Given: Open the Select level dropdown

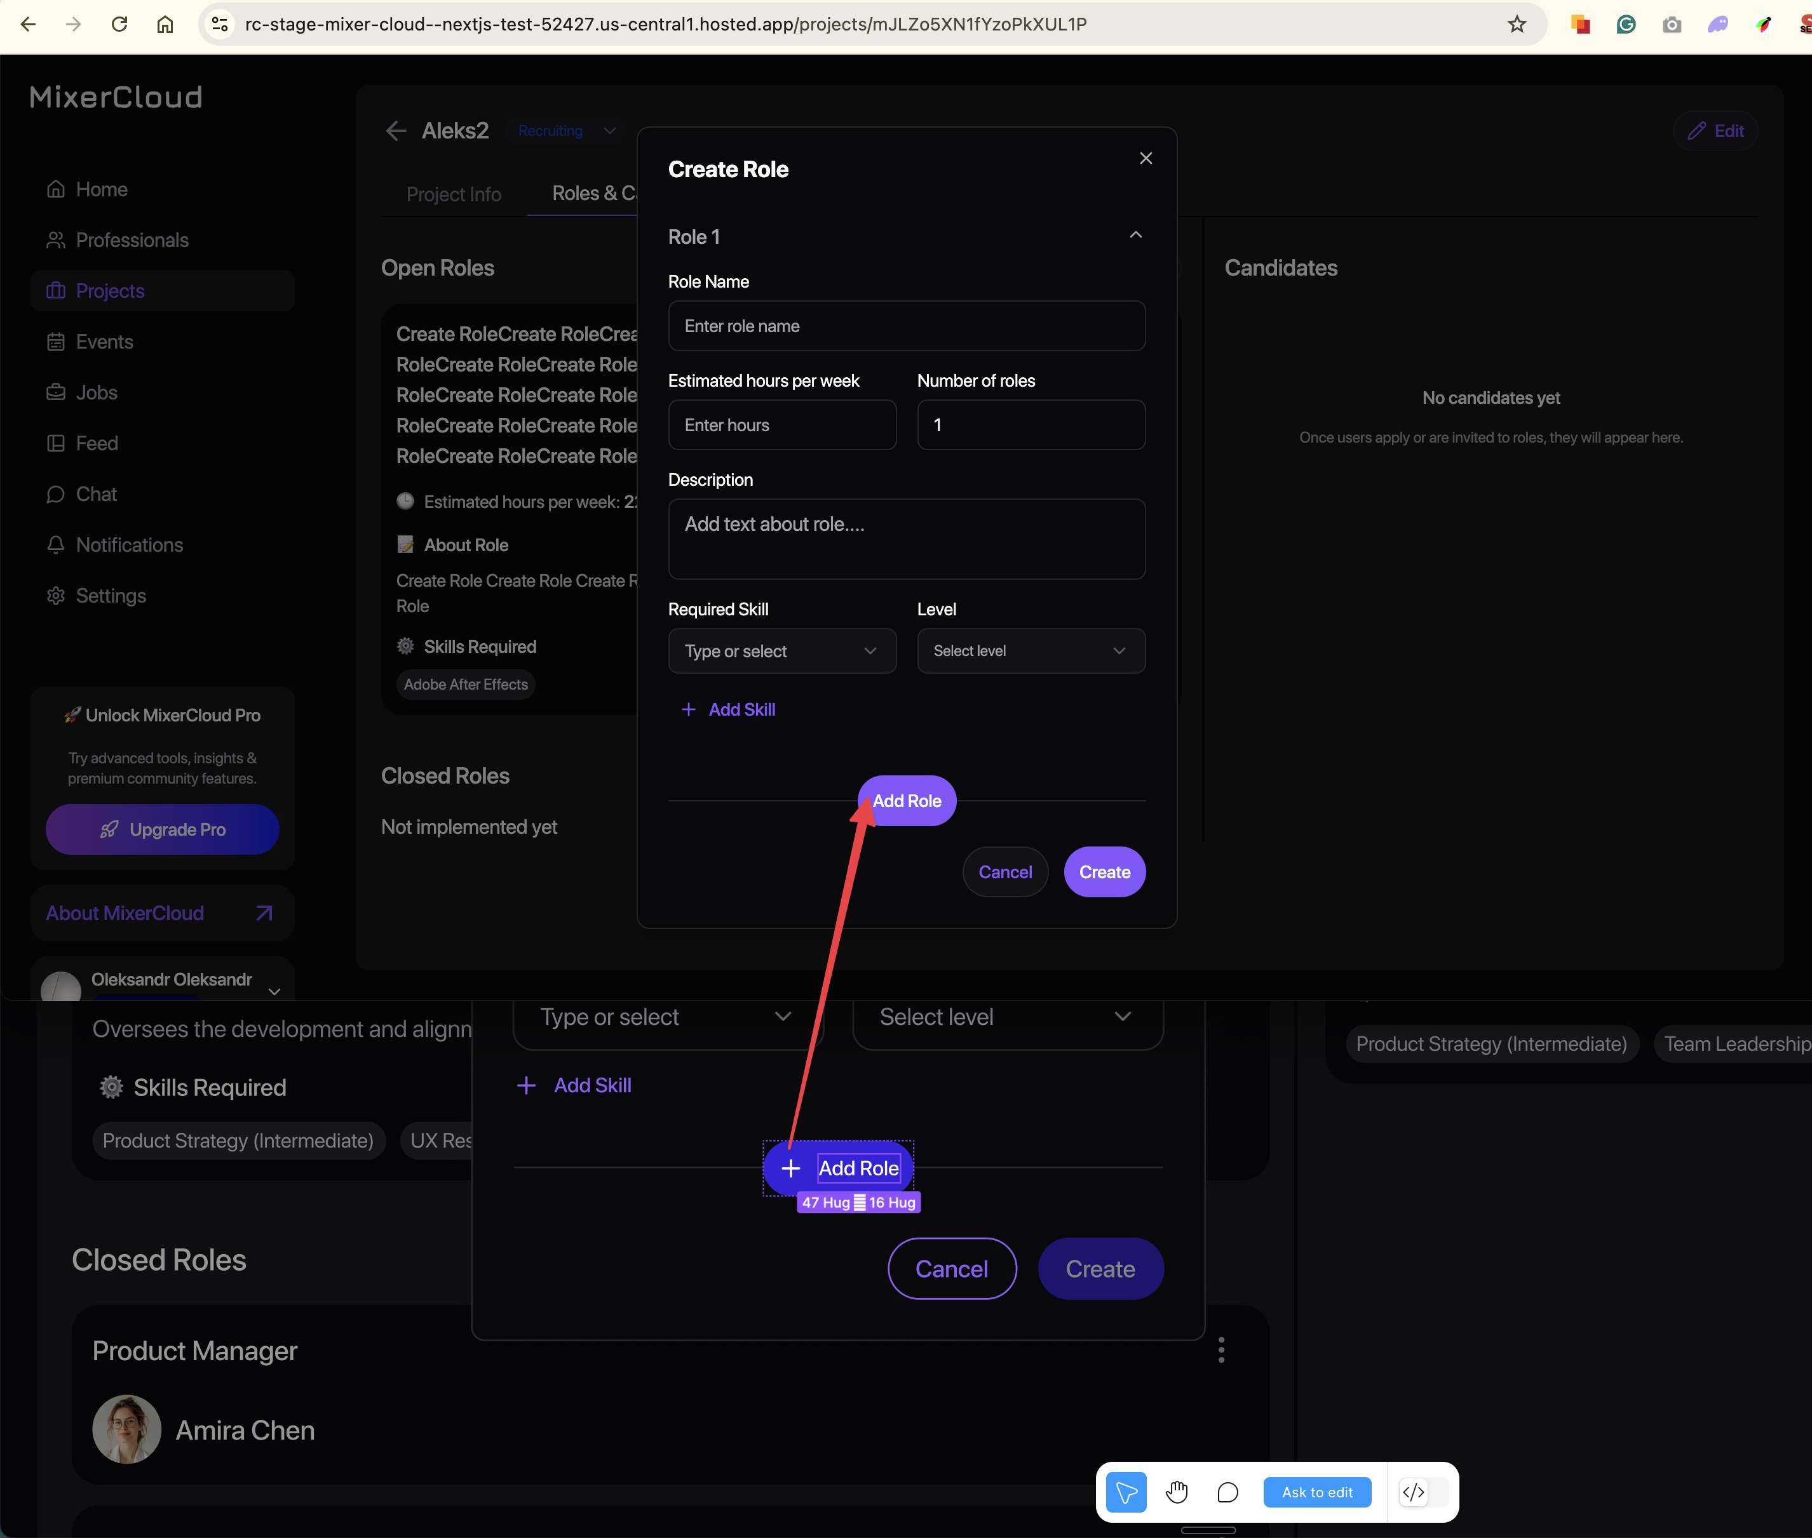Looking at the screenshot, I should (1031, 652).
